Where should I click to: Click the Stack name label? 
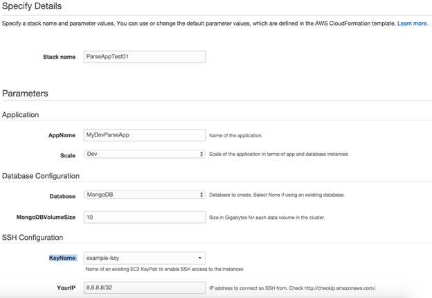click(x=59, y=57)
